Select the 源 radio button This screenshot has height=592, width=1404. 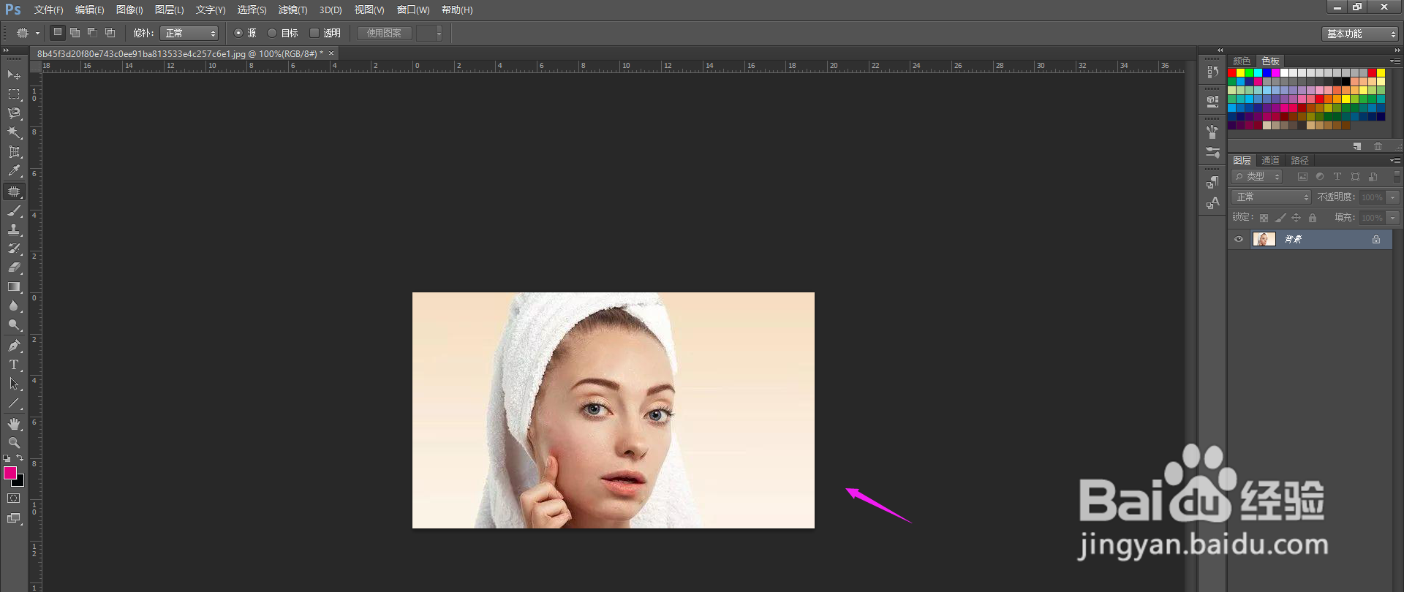(x=238, y=33)
